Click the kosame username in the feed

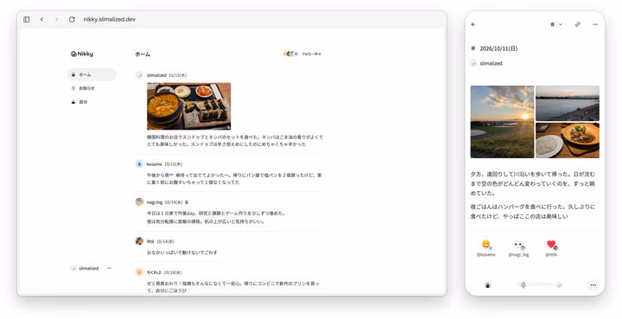point(155,164)
